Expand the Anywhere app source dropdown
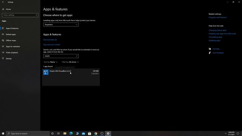The height and width of the screenshot is (136, 242). tap(61, 25)
